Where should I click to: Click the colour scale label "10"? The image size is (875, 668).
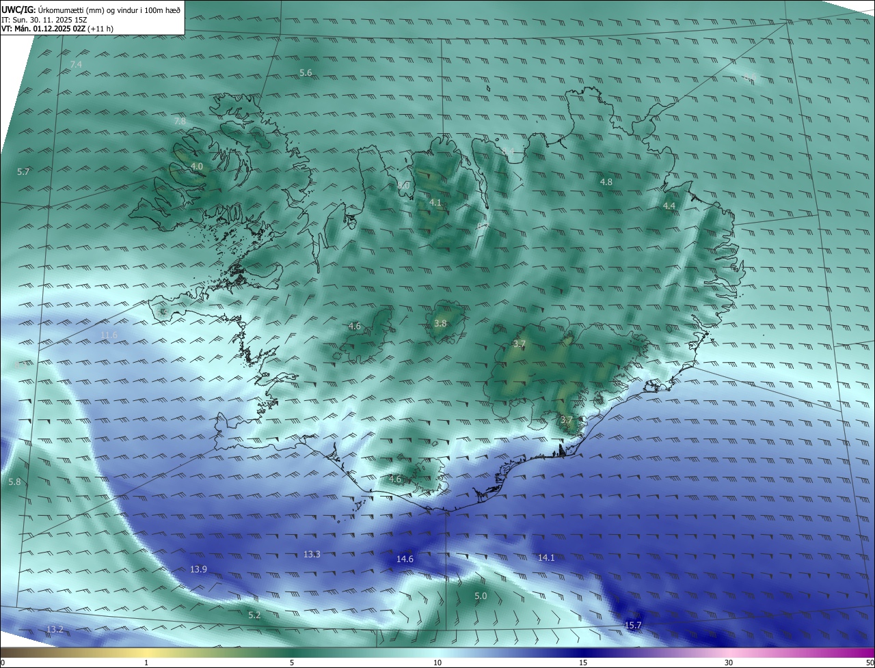[437, 663]
